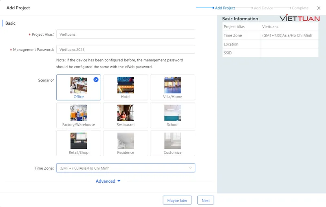Choose the Restaurant scenario icon
Viewport: 326px width, 207px height.
(x=126, y=113)
